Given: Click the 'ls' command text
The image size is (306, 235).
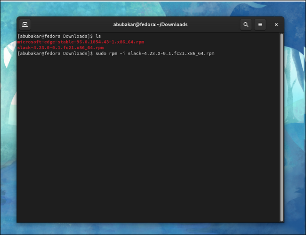Looking at the screenshot, I should (98, 36).
